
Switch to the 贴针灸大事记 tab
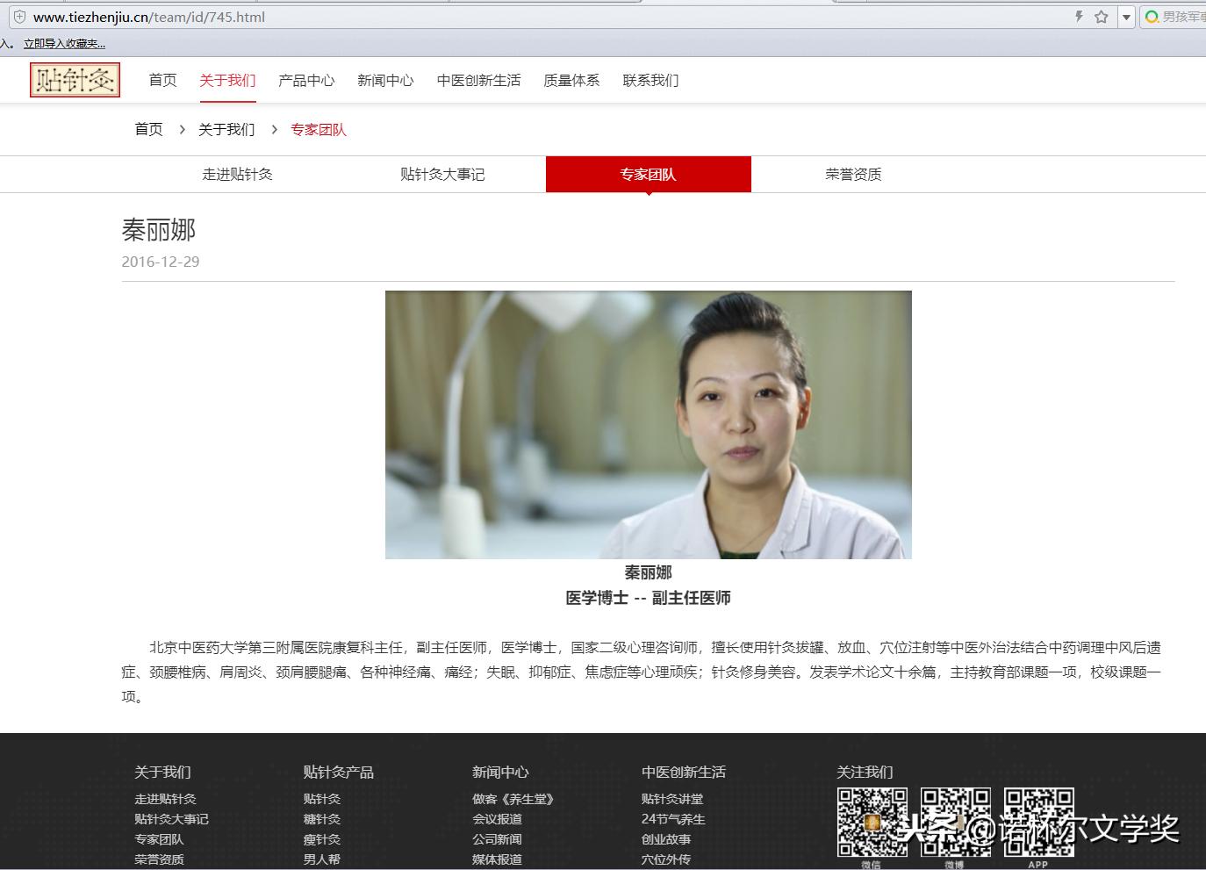click(x=441, y=174)
